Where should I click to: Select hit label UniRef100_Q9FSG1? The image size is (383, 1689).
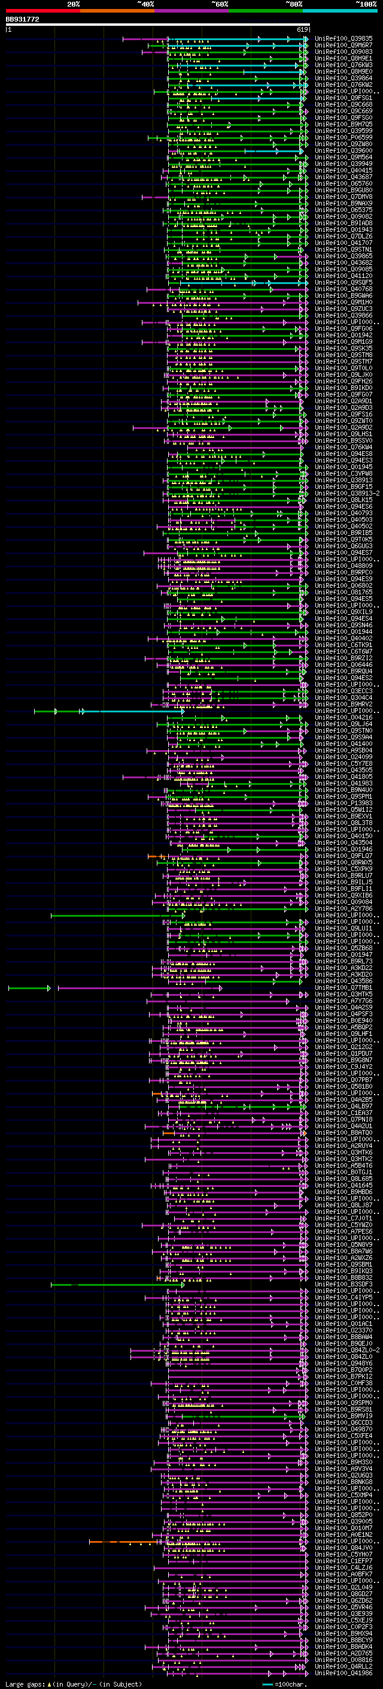[343, 98]
